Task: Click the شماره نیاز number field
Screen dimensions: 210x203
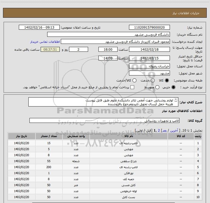Action: click(149, 28)
